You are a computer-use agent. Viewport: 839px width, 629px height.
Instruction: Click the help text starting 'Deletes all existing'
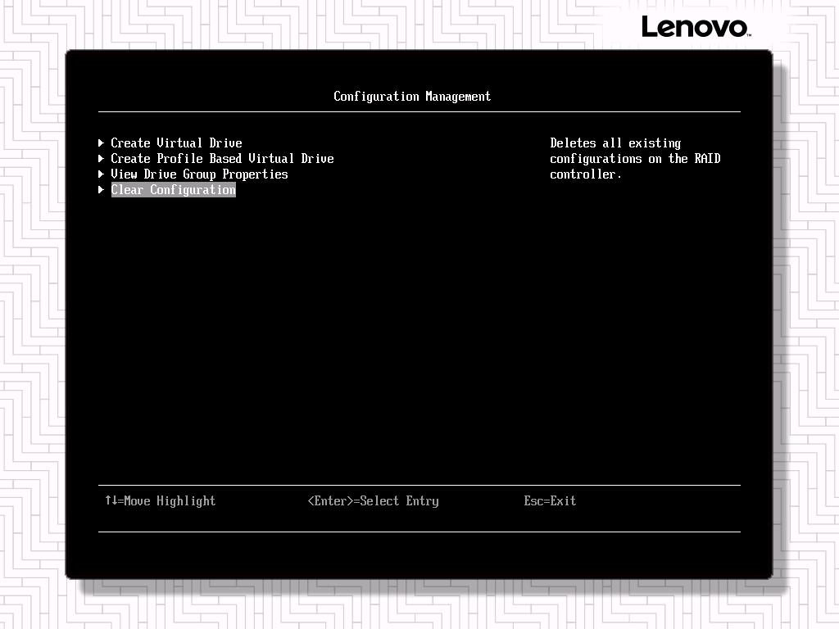coord(615,143)
